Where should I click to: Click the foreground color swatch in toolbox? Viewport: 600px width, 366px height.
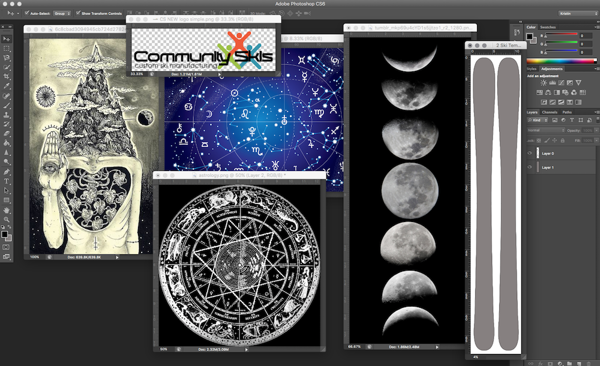tap(4, 234)
